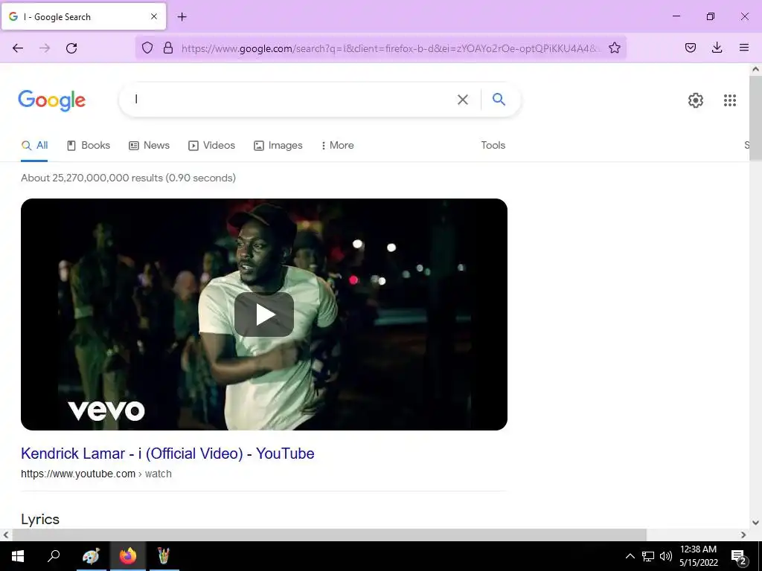Click the scroll down arrow
Viewport: 762px width, 571px height.
pyautogui.click(x=755, y=523)
